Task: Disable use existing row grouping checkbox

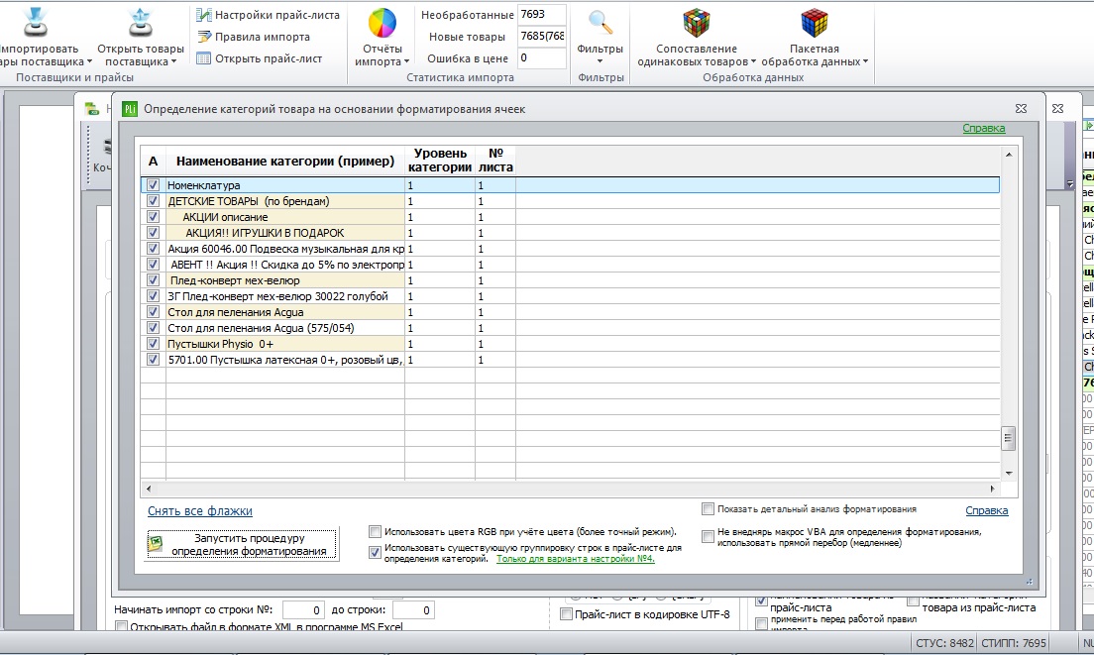Action: pyautogui.click(x=375, y=553)
